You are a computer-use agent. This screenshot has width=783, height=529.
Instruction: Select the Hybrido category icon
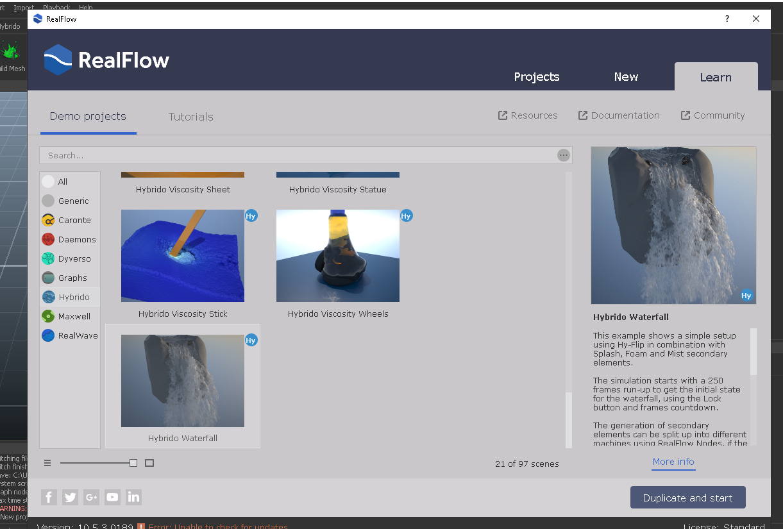(48, 297)
